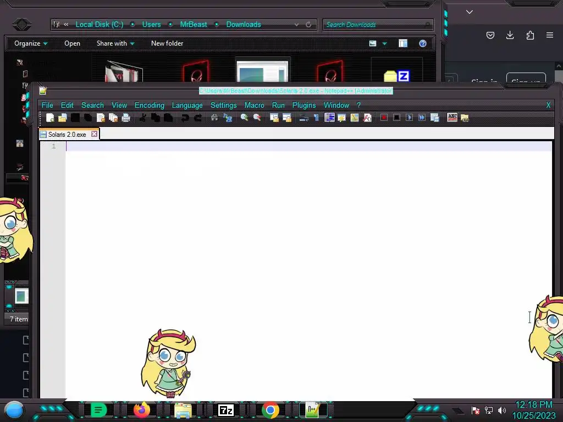Open the Search menu
Image resolution: width=563 pixels, height=422 pixels.
92,105
